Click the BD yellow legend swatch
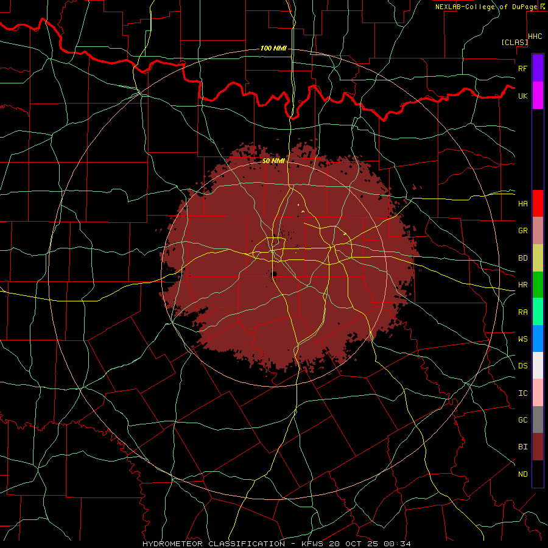Viewport: 548px width, 548px height. [538, 258]
